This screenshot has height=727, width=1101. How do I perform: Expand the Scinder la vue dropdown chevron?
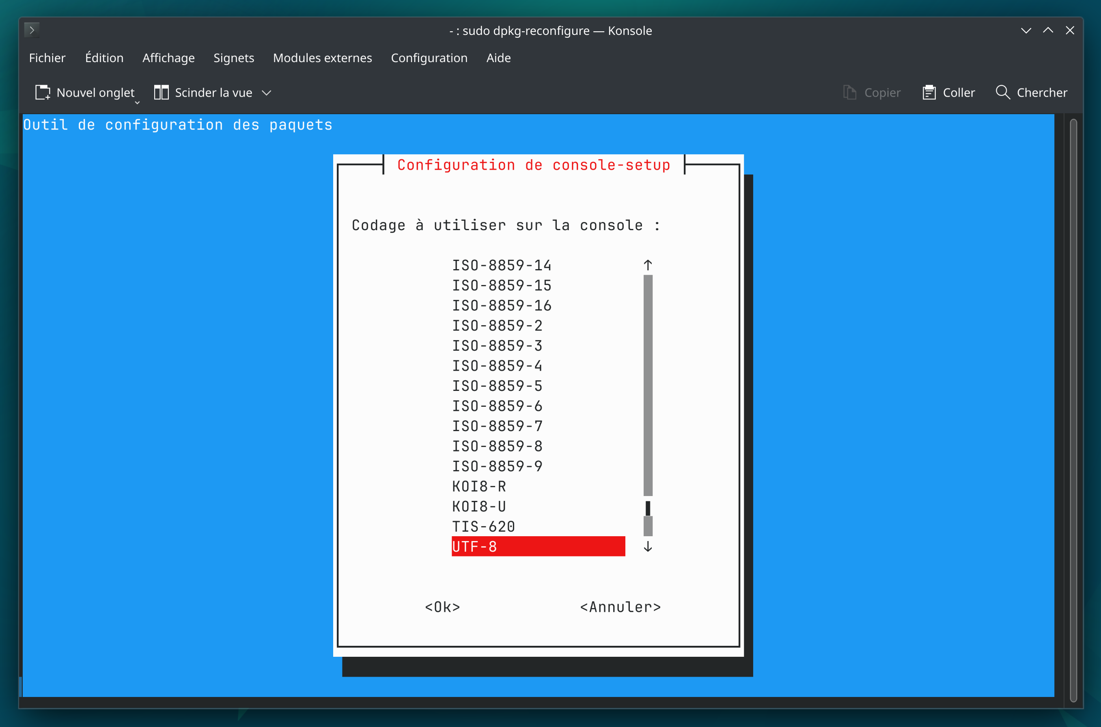[x=266, y=93]
